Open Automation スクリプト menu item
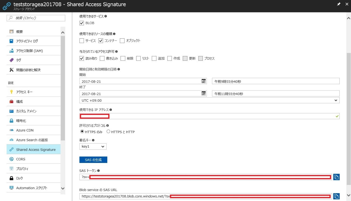This screenshot has height=201, width=351. pyautogui.click(x=34, y=188)
